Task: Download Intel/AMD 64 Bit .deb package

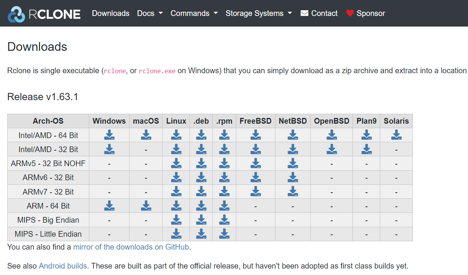Action: 201,135
